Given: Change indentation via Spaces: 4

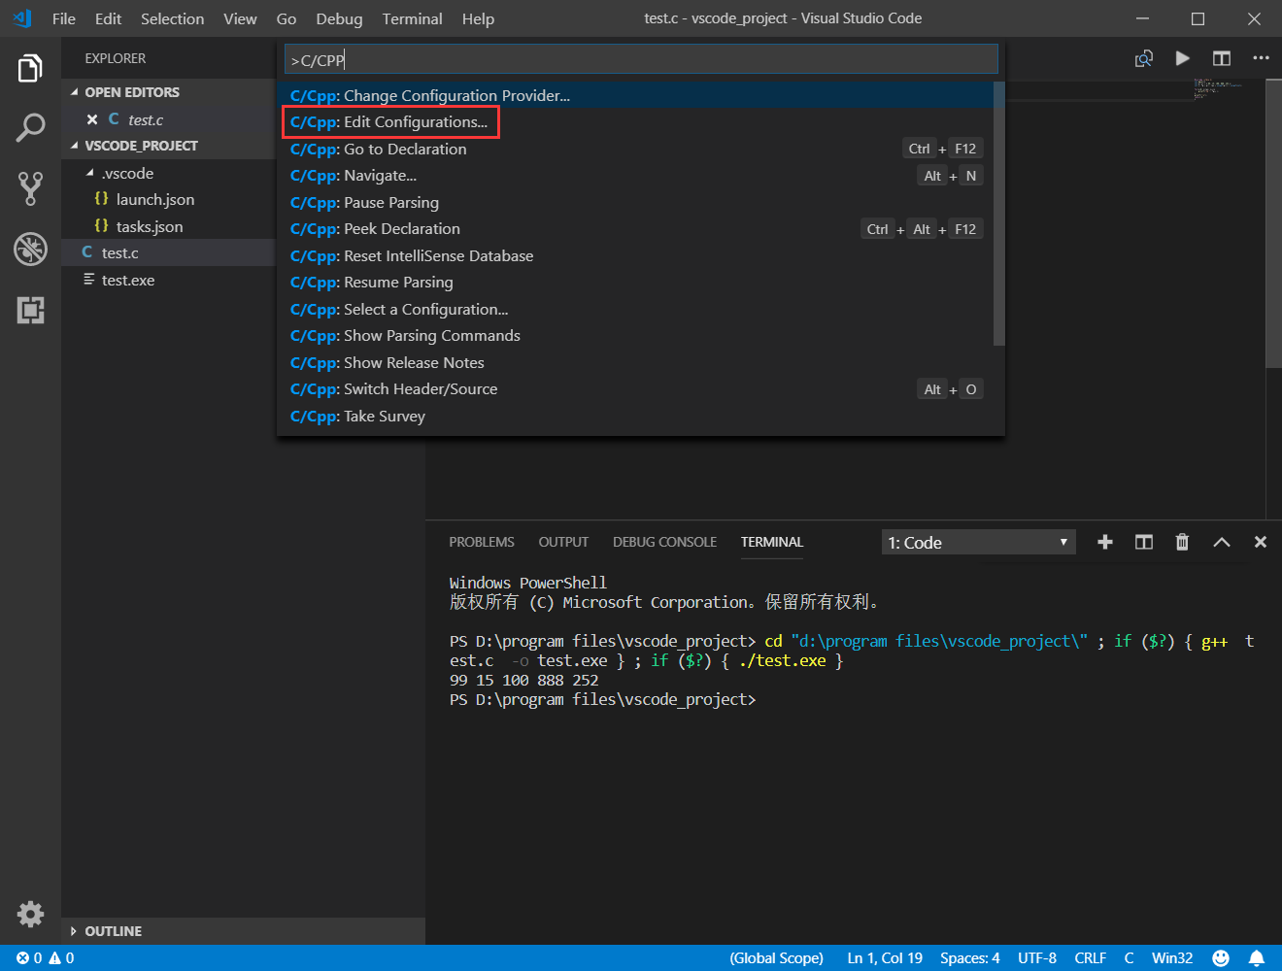Looking at the screenshot, I should [x=969, y=958].
